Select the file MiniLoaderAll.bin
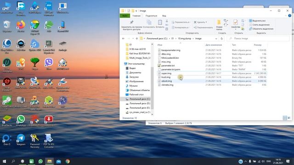The height and width of the screenshot is (165, 294). 170,58
